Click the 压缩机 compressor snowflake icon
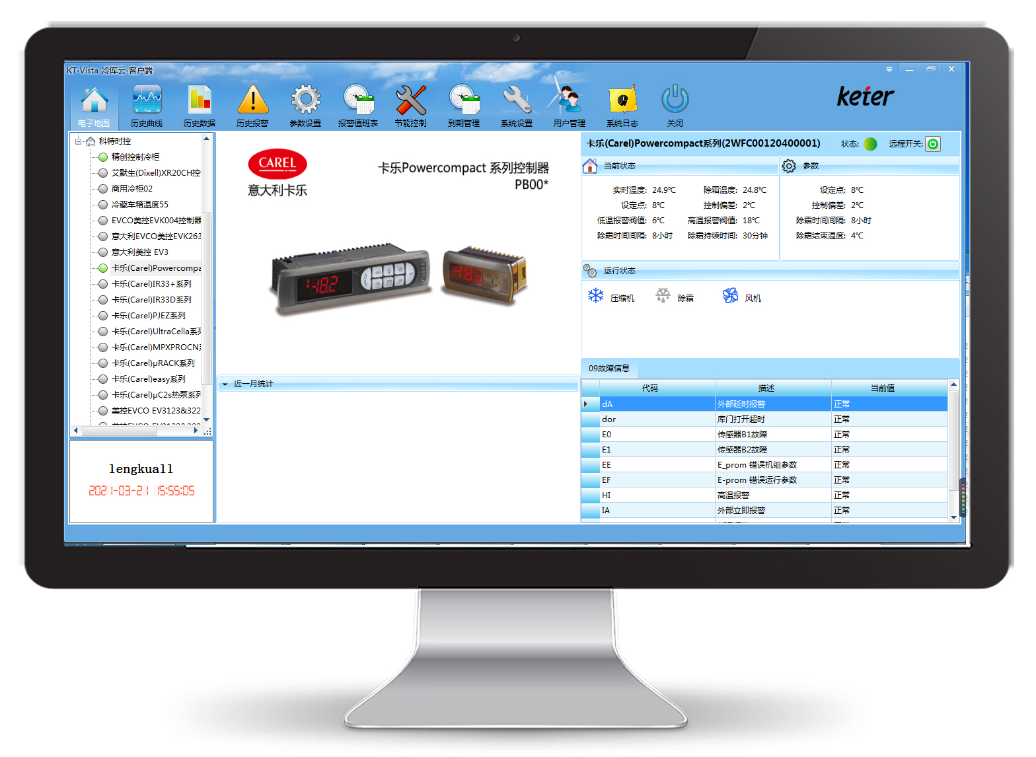This screenshot has height=757, width=1036. click(x=596, y=296)
